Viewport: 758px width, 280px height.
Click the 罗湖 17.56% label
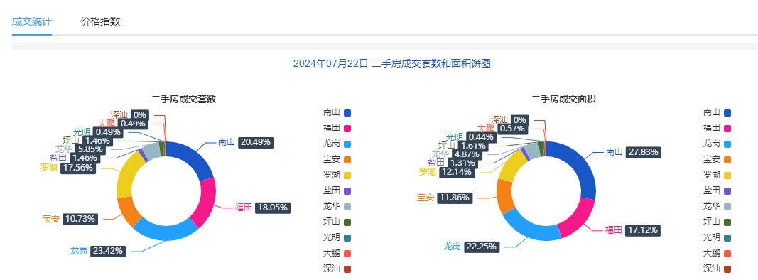click(x=68, y=168)
